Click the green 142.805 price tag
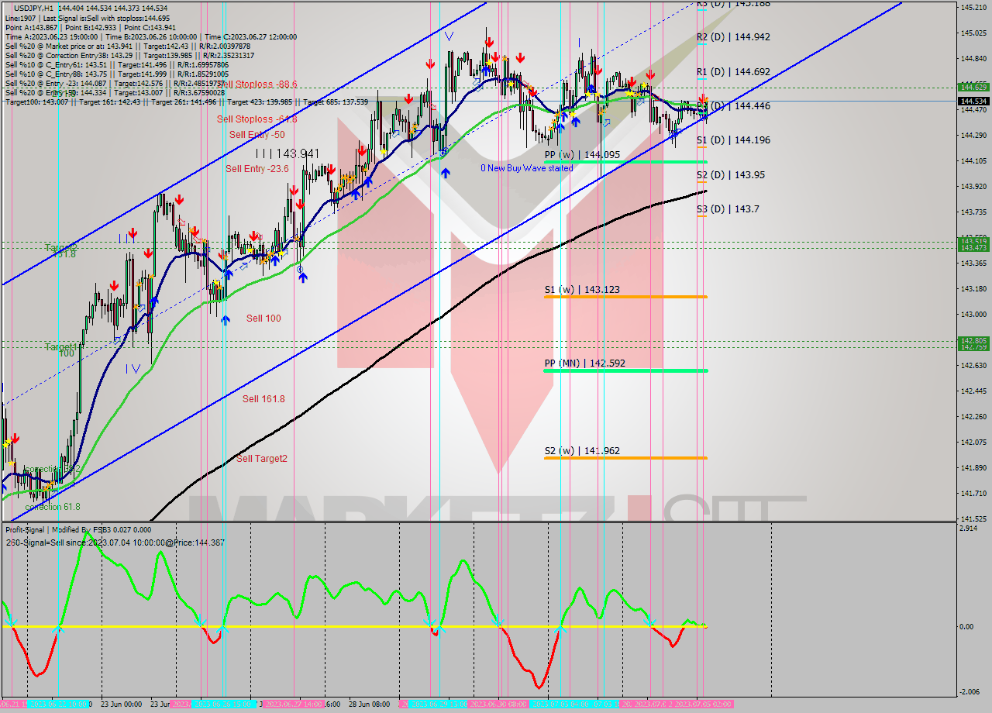This screenshot has width=992, height=713. (x=973, y=340)
